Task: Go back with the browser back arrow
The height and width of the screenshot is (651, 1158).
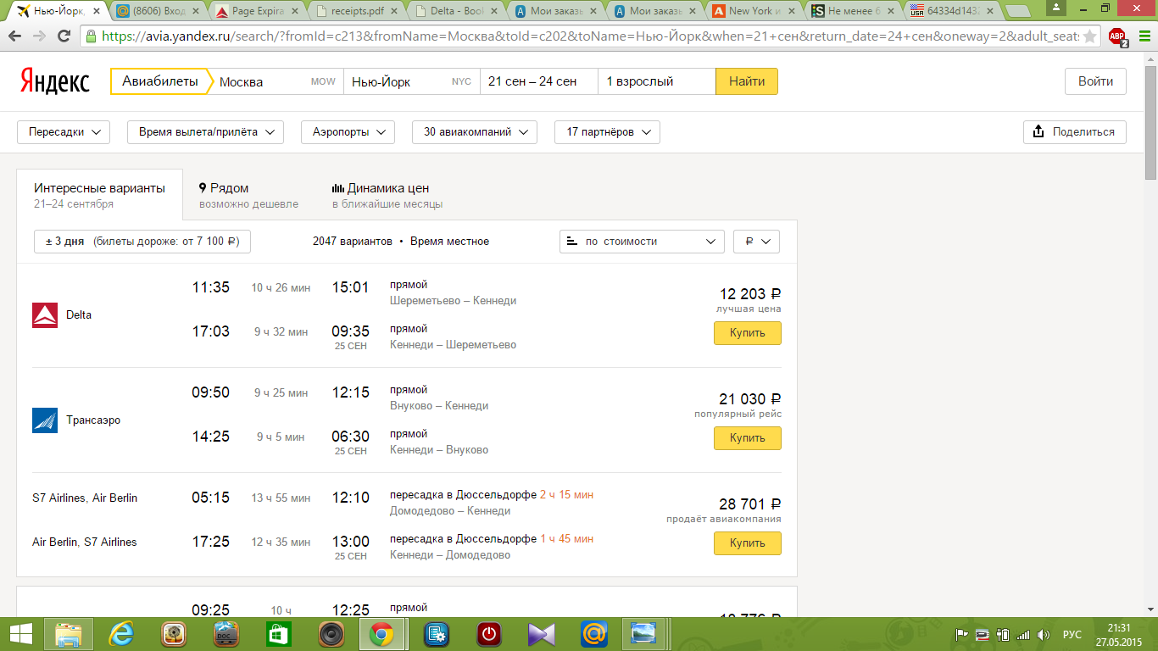Action: [x=16, y=36]
